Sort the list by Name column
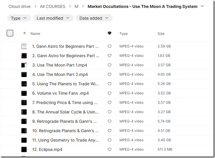 35,34
